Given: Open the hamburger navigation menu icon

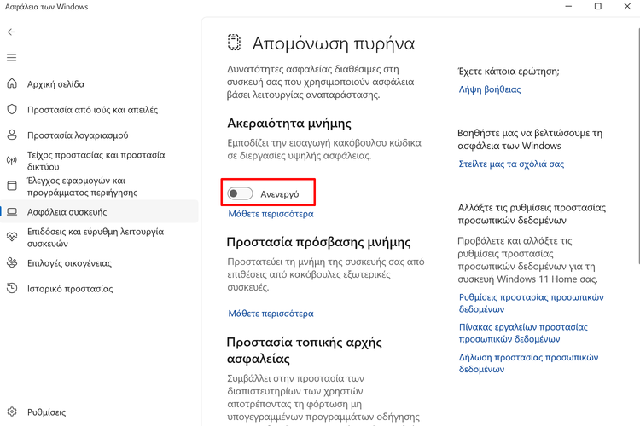Looking at the screenshot, I should click(x=11, y=58).
